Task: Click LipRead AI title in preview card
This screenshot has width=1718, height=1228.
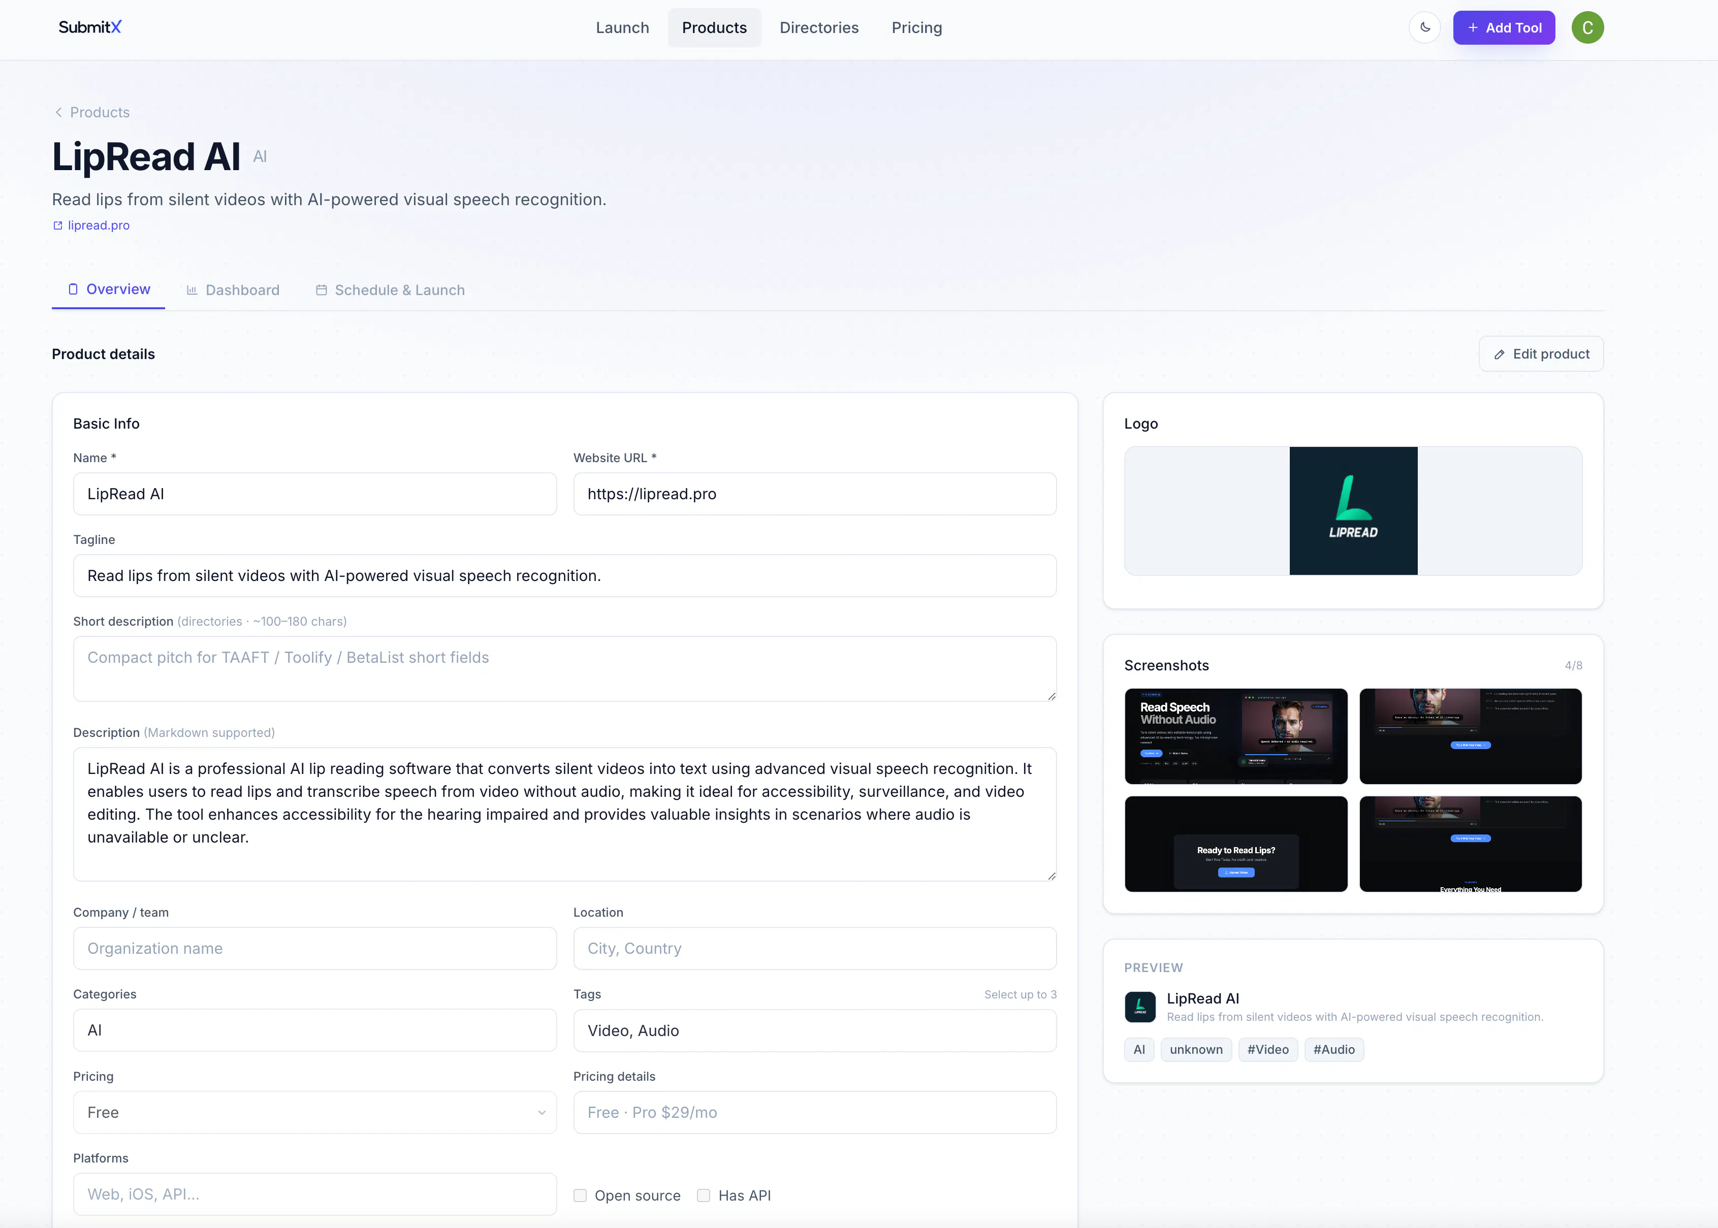Action: [1202, 998]
